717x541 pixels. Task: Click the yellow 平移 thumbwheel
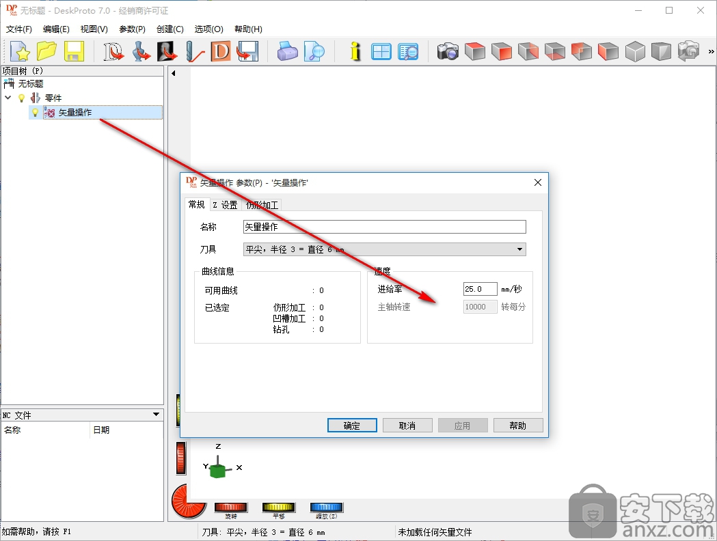click(x=279, y=507)
